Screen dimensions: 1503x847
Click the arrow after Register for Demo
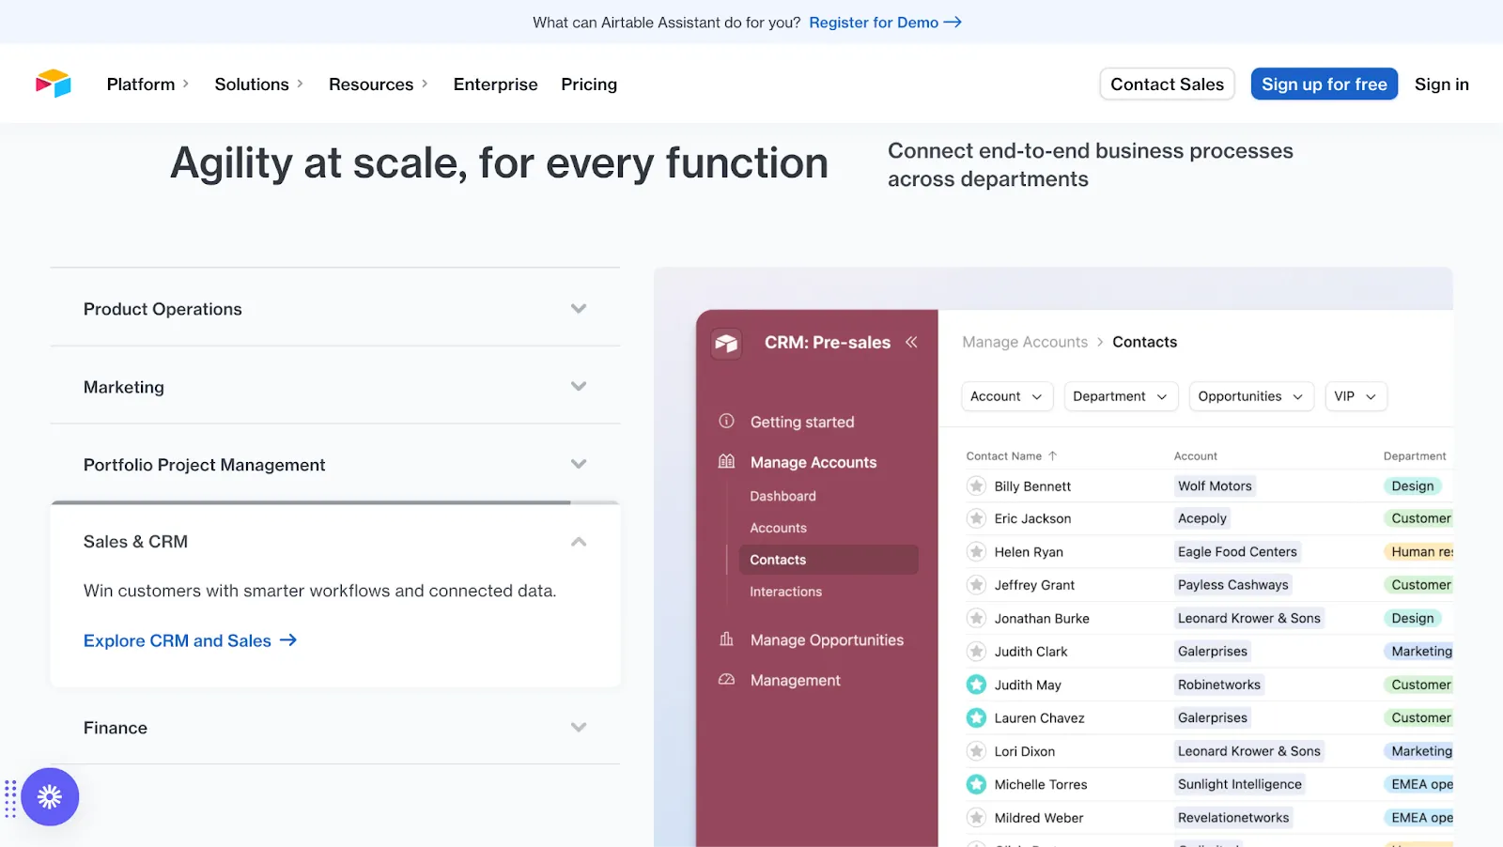click(953, 22)
